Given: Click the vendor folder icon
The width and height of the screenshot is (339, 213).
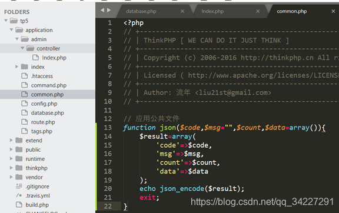Looking at the screenshot, I should (x=19, y=177).
